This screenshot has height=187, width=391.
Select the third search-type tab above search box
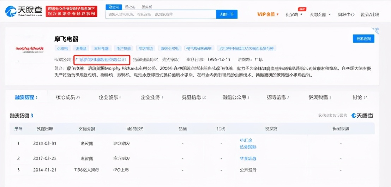[147, 7]
